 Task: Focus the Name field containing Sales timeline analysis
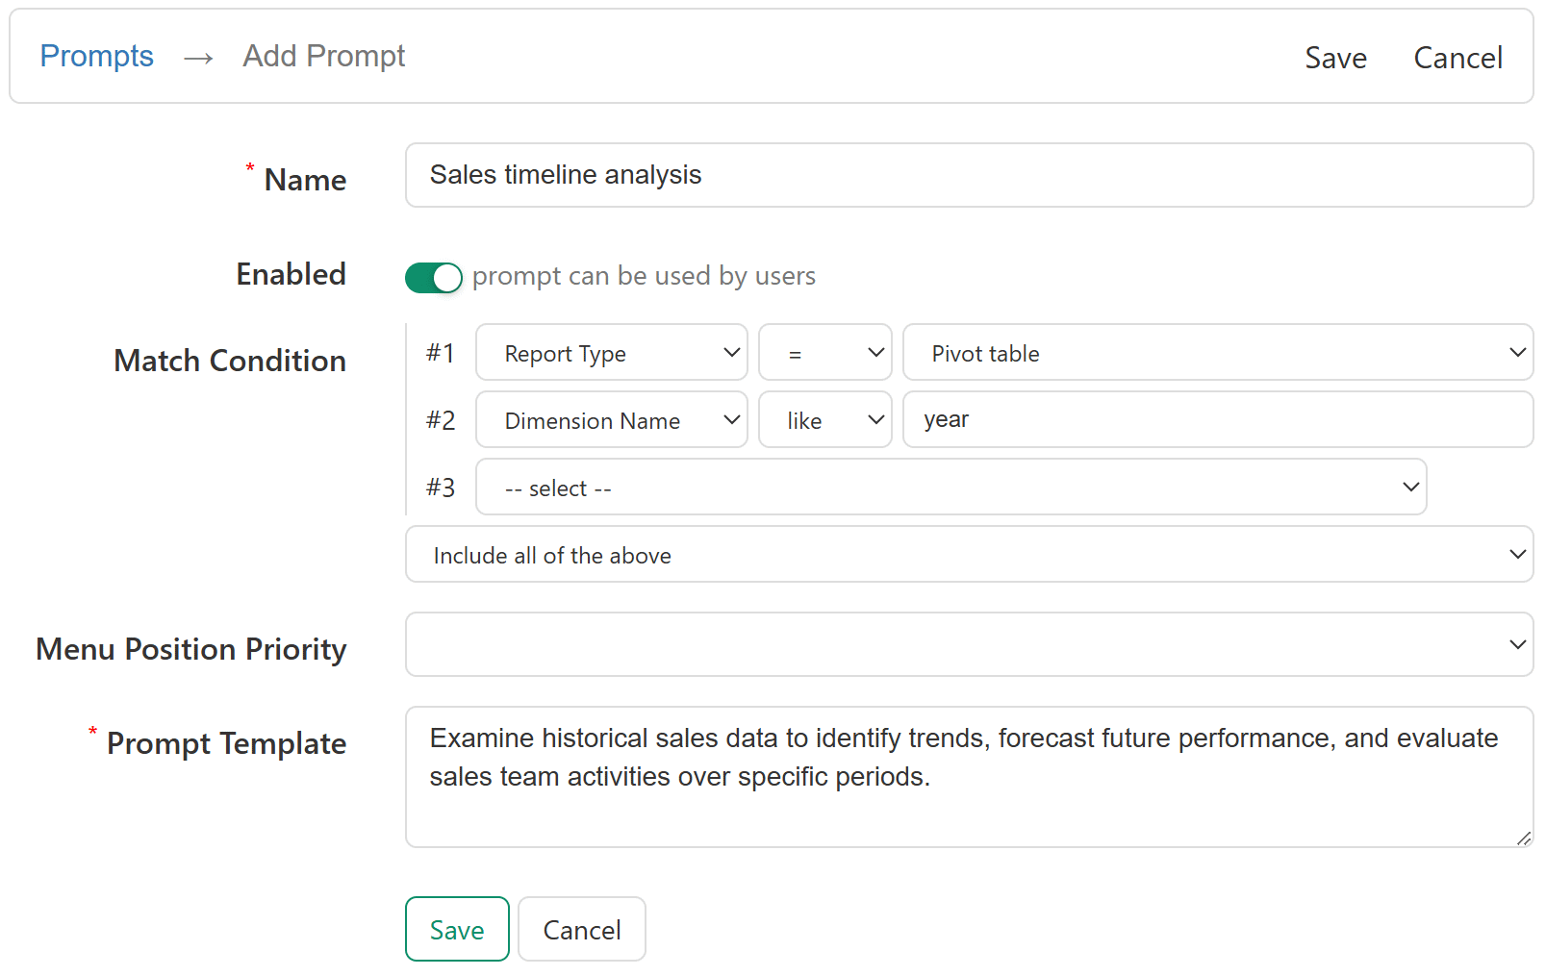[x=968, y=175]
